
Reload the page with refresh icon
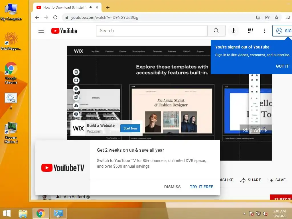tap(55, 17)
